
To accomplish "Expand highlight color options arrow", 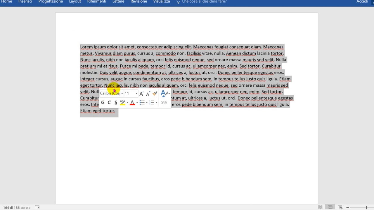I will (127, 102).
